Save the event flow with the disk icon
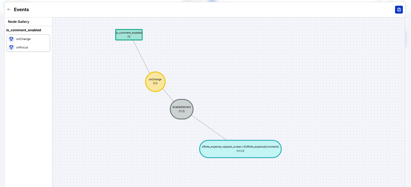 (399, 10)
